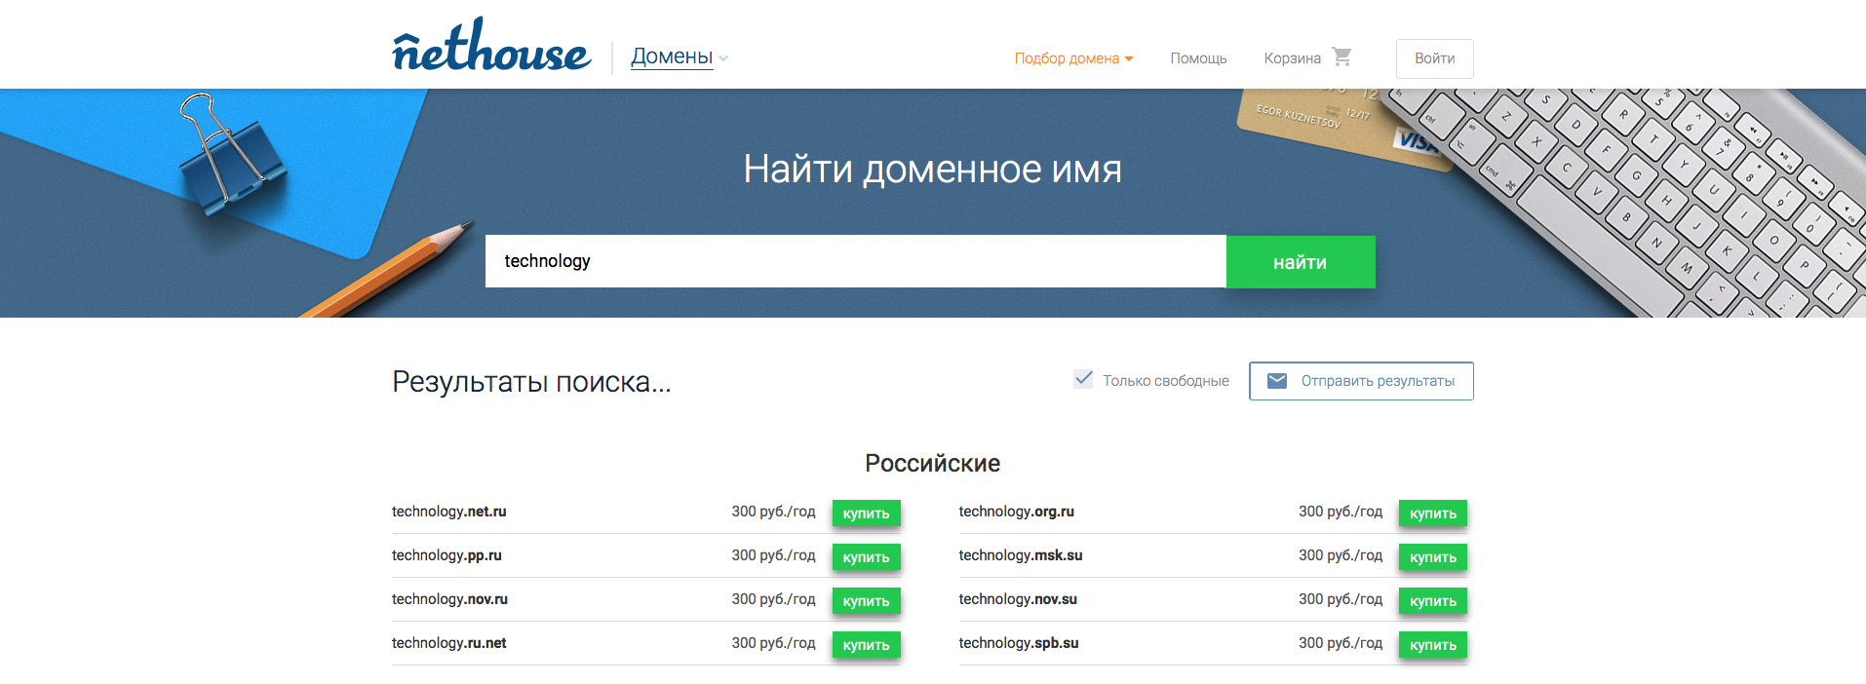Buy the technology.net.ru domain
Screen dimensions: 1866x684
[866, 513]
